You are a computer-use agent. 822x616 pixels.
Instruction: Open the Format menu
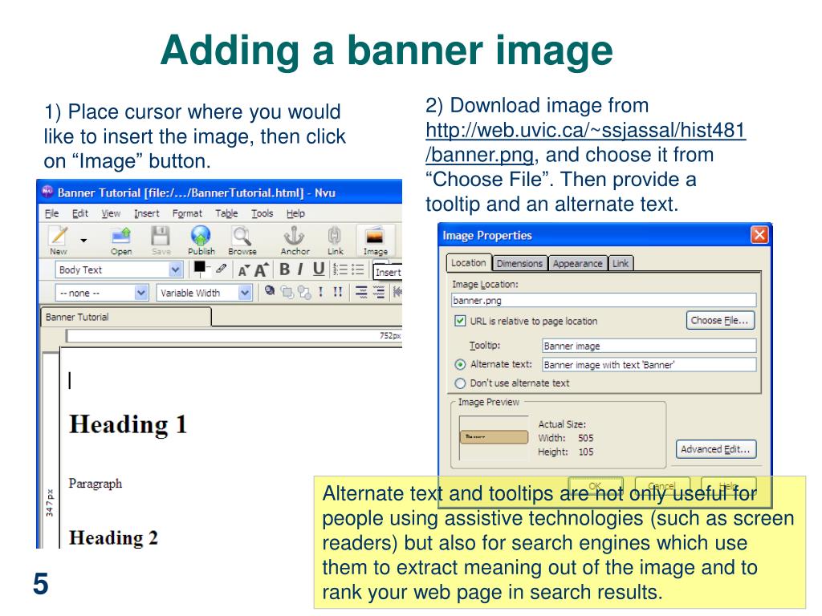(187, 213)
